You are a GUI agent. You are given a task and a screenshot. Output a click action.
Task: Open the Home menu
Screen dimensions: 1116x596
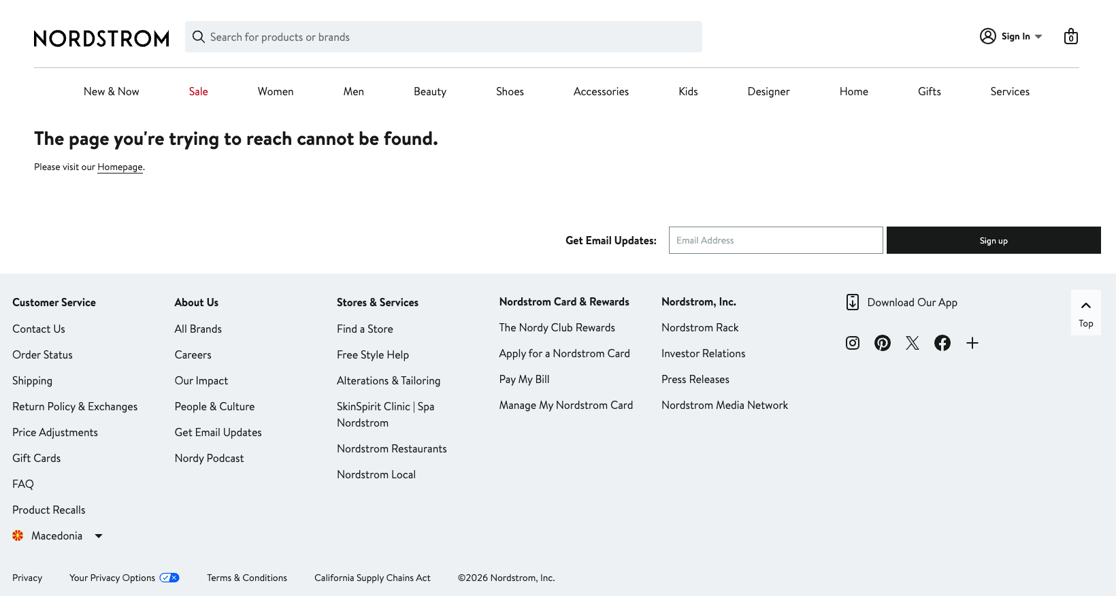pos(854,91)
